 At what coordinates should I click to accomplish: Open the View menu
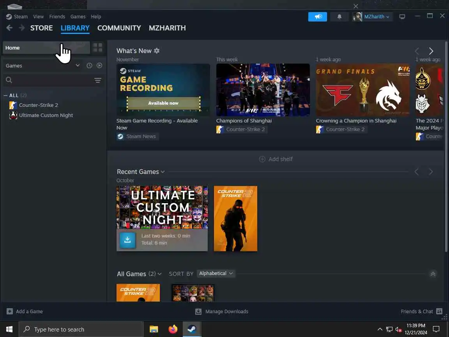[x=38, y=17]
